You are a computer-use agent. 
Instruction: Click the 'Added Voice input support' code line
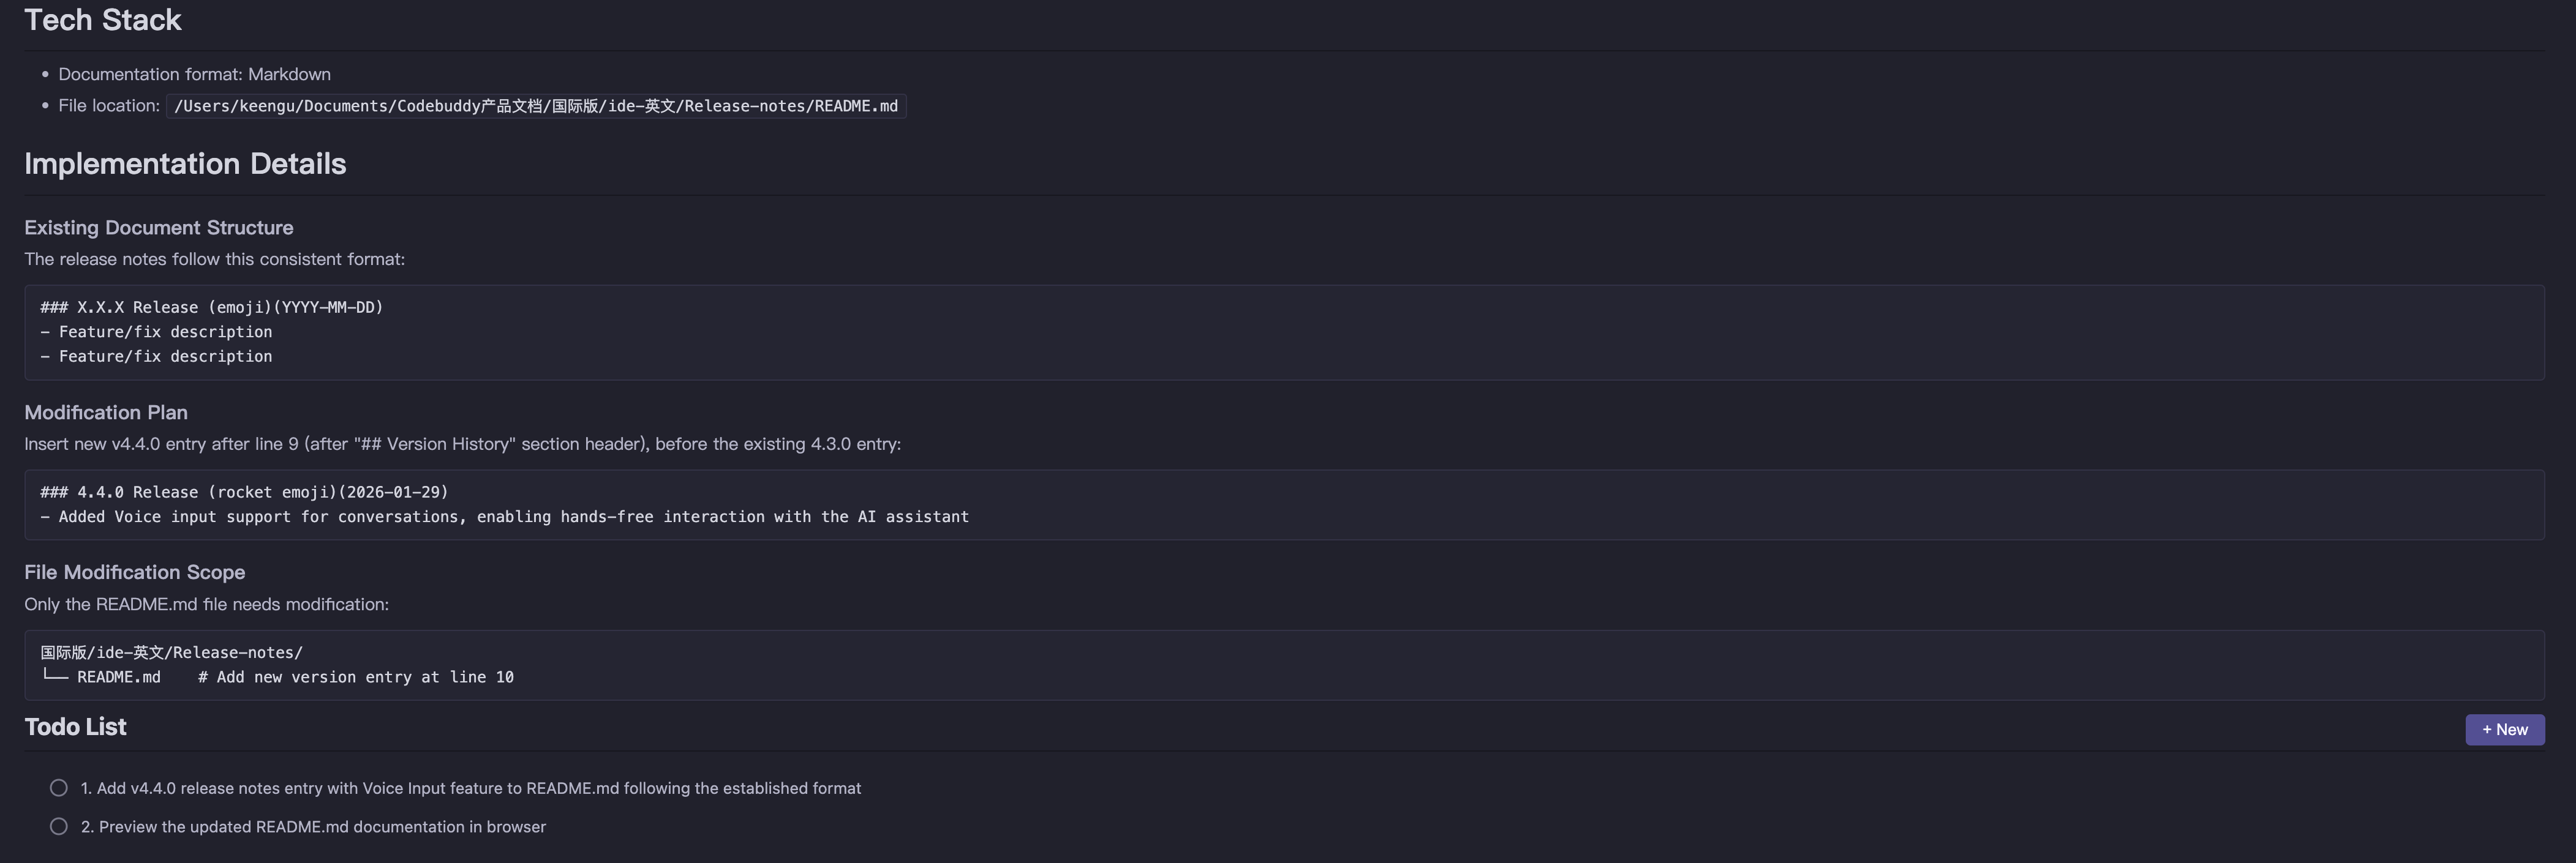[505, 517]
